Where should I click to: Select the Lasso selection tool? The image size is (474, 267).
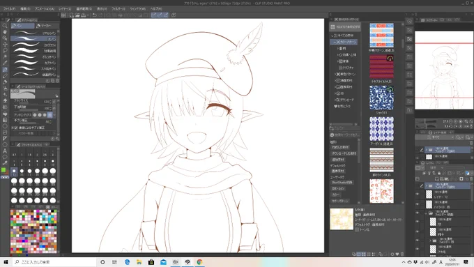[x=5, y=50]
